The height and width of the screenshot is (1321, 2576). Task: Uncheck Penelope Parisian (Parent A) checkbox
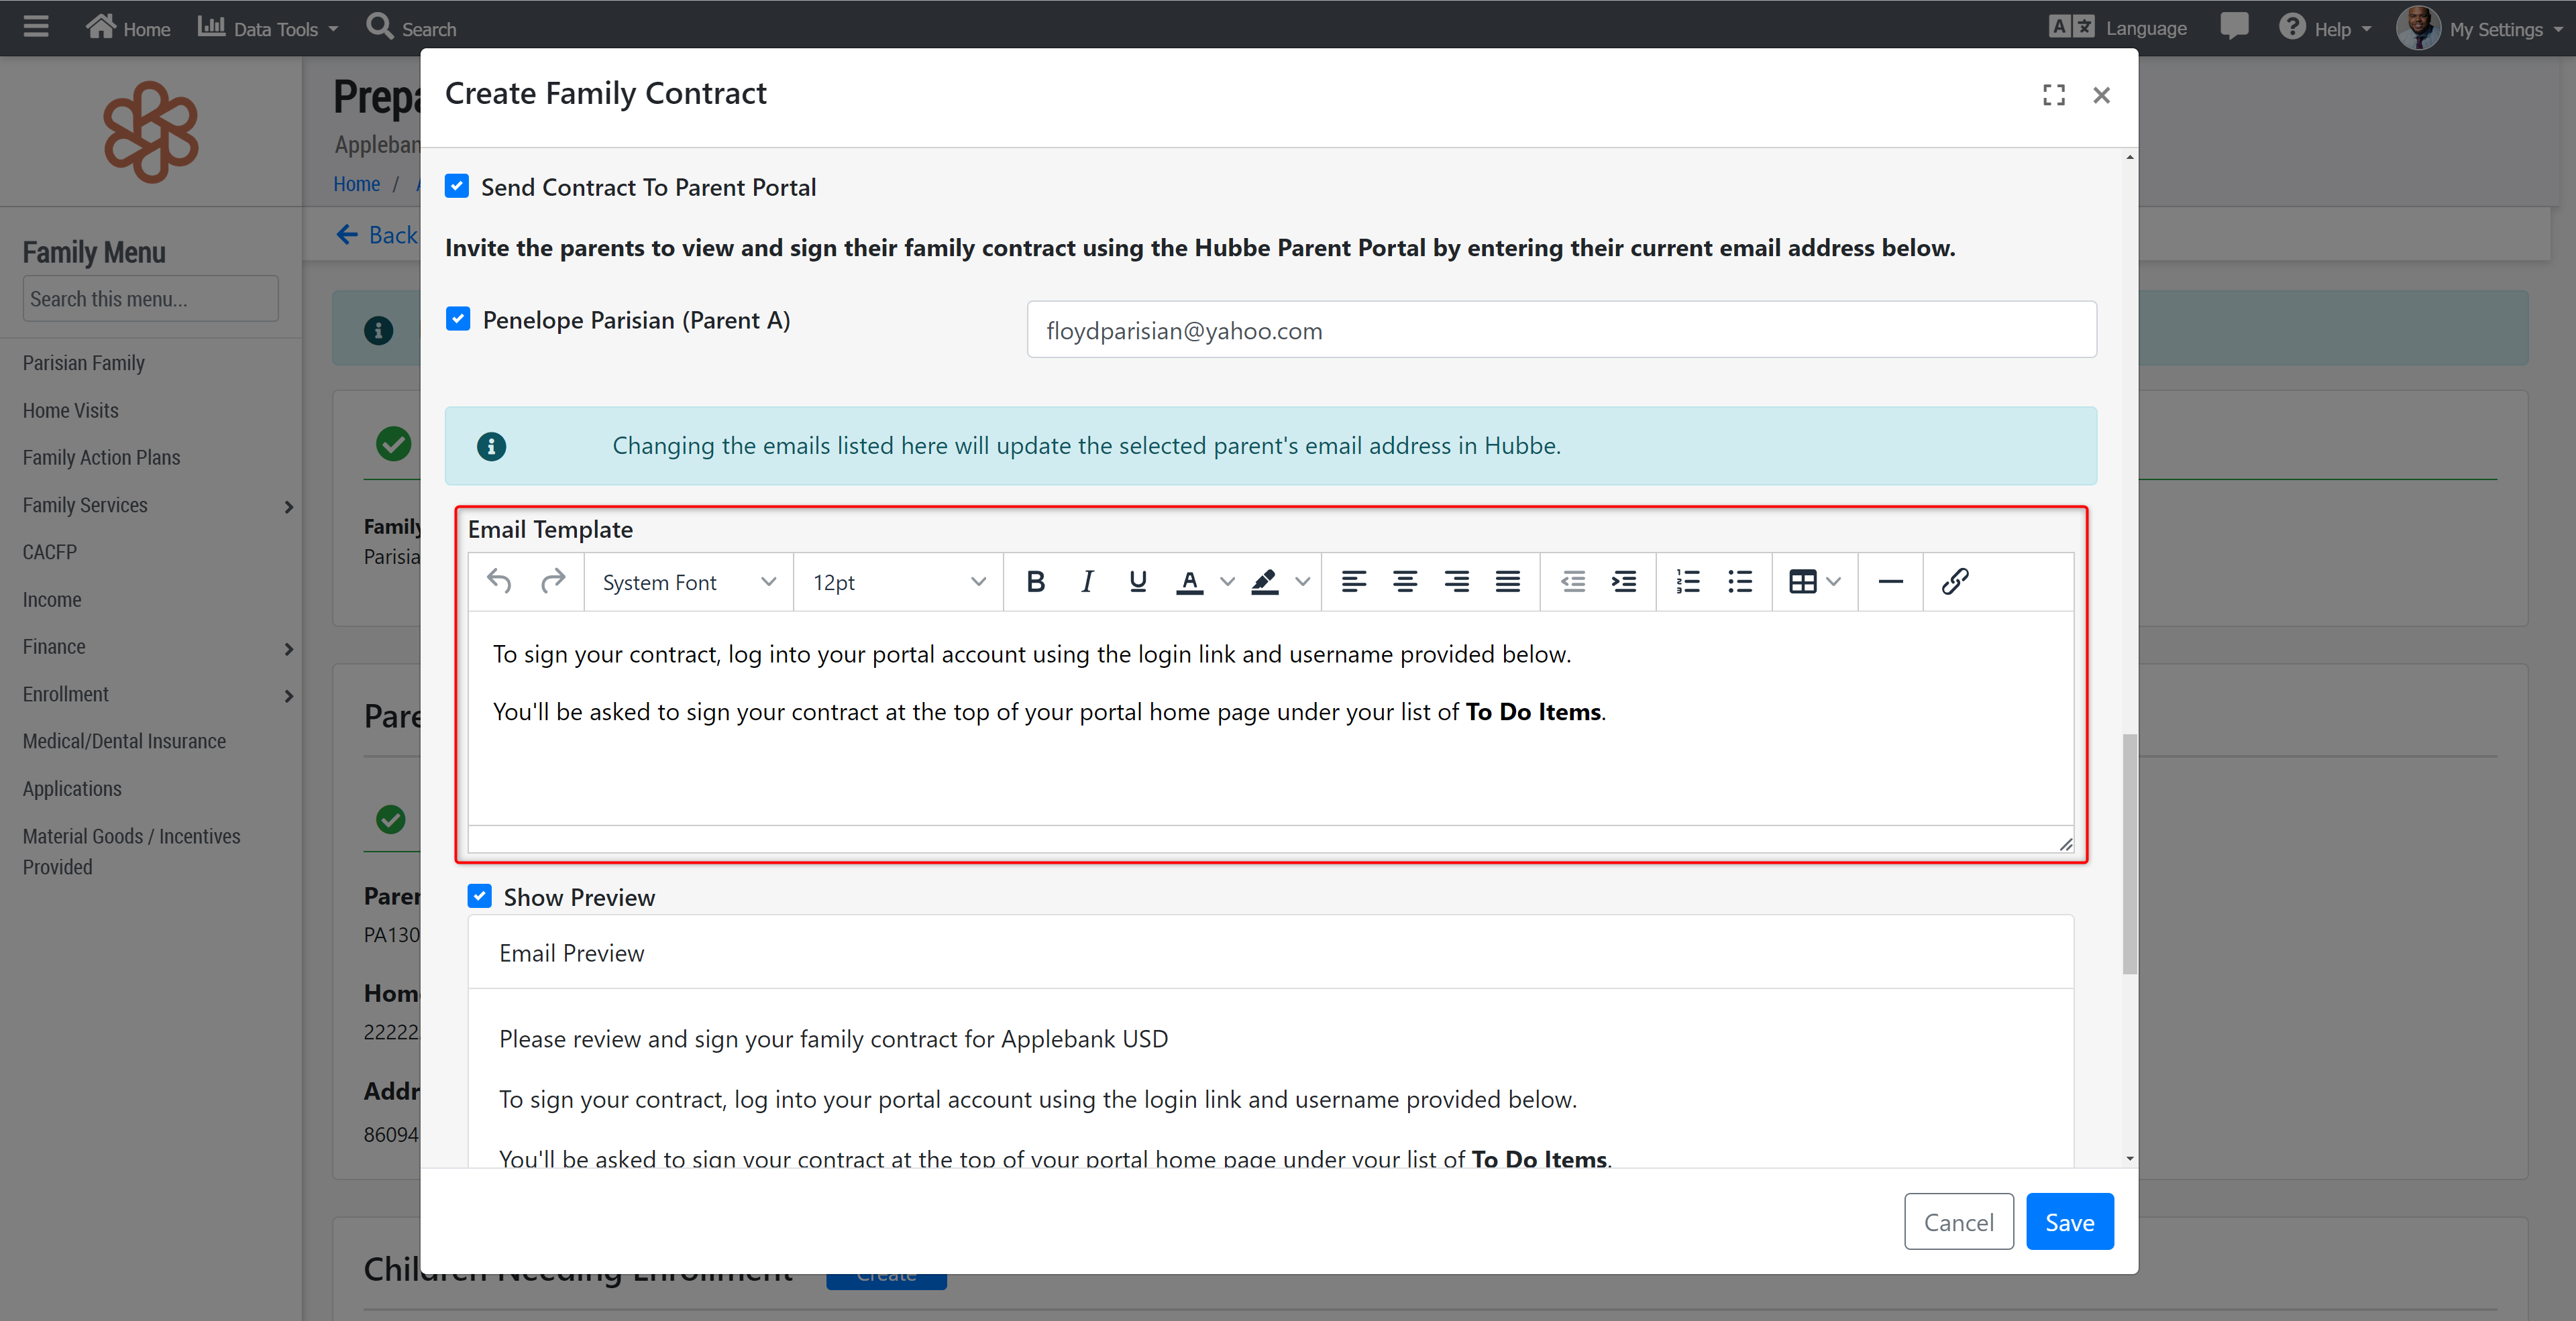pos(458,320)
